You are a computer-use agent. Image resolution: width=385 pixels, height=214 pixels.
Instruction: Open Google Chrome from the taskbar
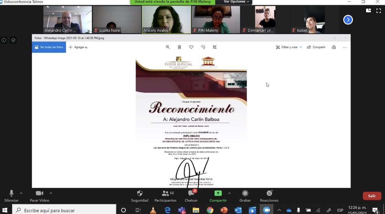click(210, 210)
